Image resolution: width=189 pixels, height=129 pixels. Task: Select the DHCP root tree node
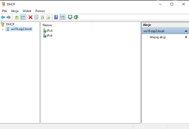click(x=10, y=24)
